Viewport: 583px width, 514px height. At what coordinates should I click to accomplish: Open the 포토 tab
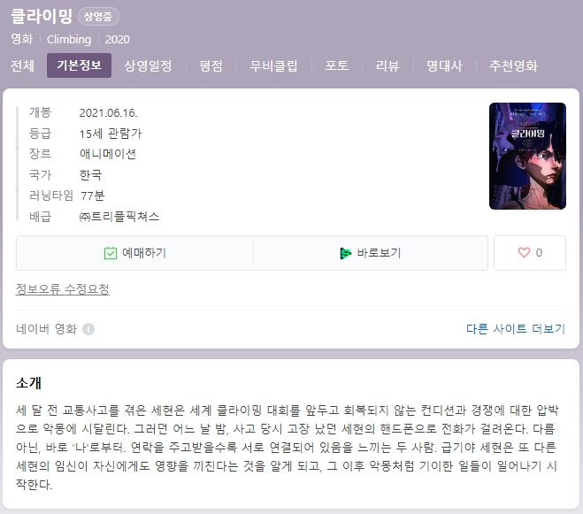pyautogui.click(x=336, y=65)
